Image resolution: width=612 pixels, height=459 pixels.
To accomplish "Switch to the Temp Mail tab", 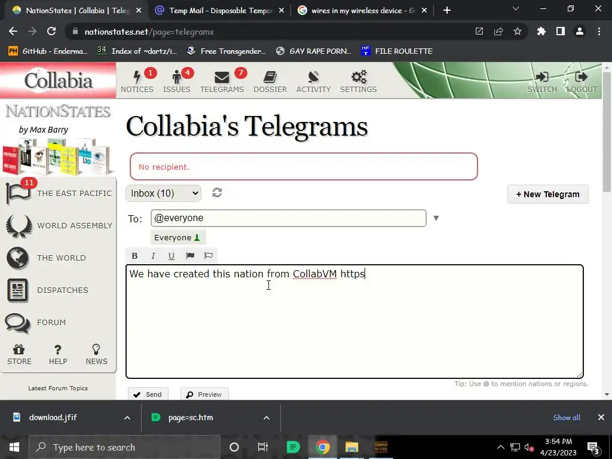I will 219,11.
